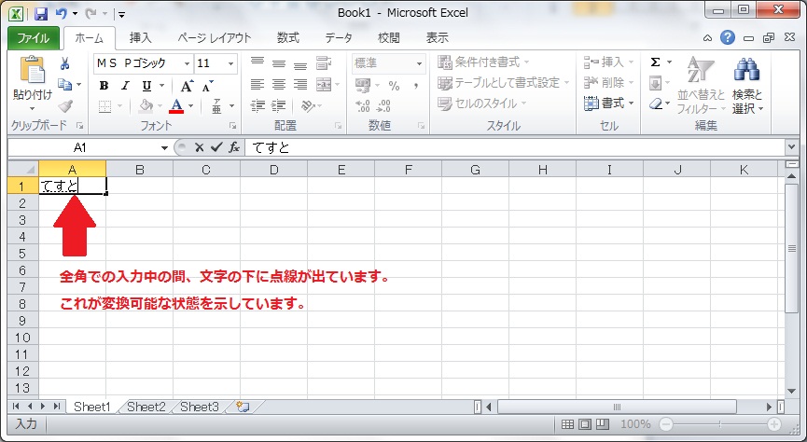Open the font size dropdown
Viewport: 807px width, 442px height.
click(x=231, y=63)
